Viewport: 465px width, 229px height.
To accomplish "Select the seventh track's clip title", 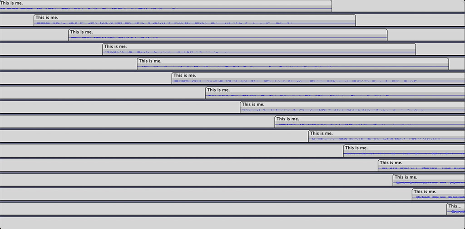I will point(218,90).
